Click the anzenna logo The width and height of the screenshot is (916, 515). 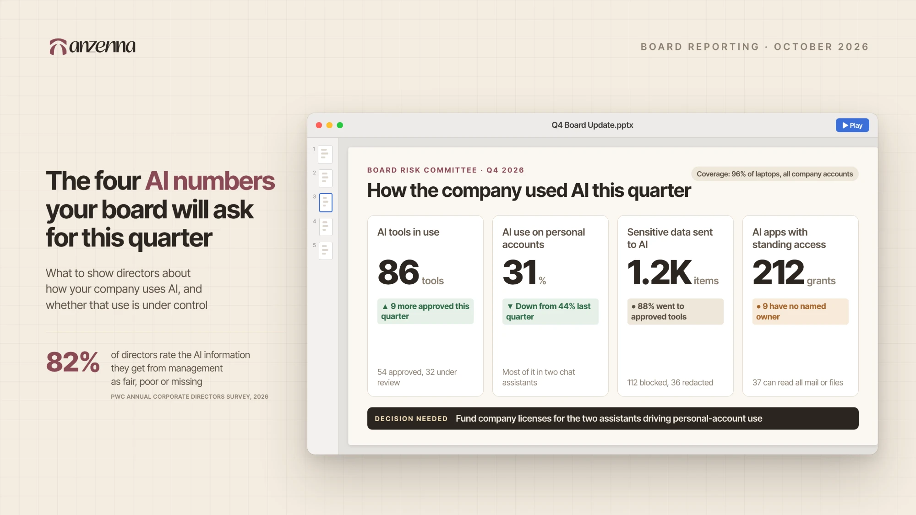point(93,46)
